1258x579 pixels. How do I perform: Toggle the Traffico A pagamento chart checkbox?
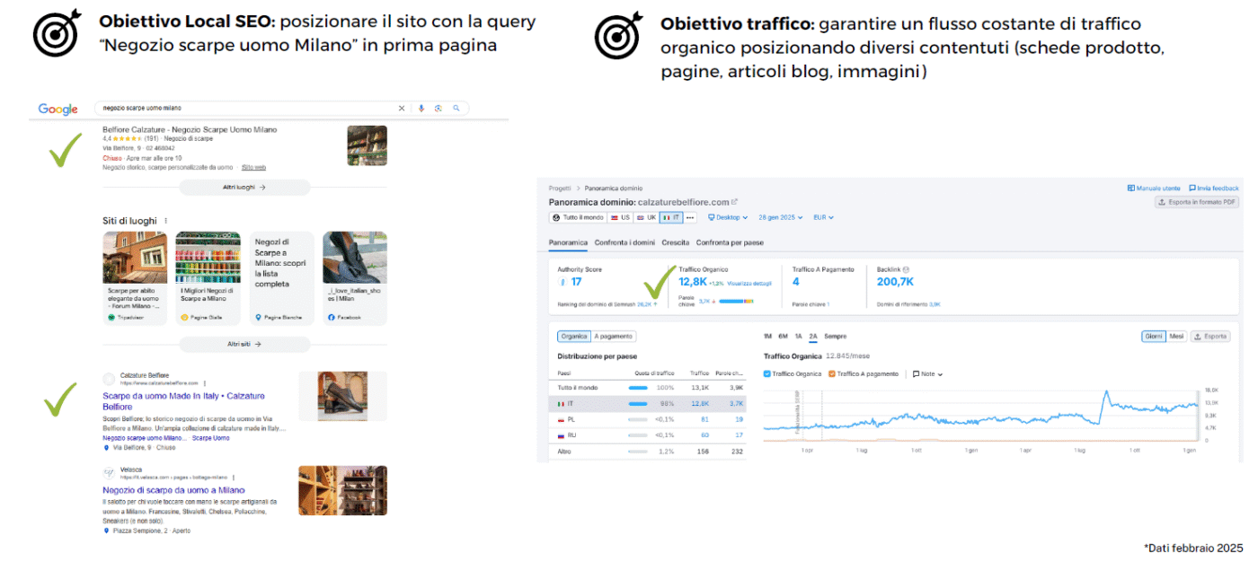(832, 373)
